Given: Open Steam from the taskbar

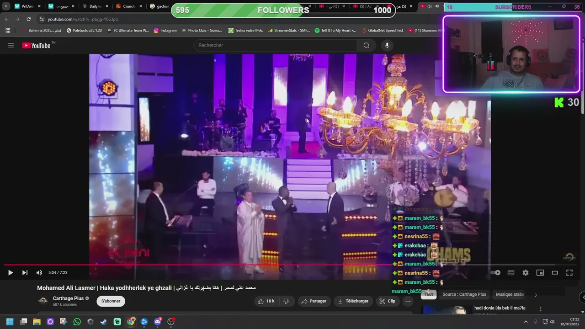Looking at the screenshot, I should pyautogui.click(x=104, y=322).
